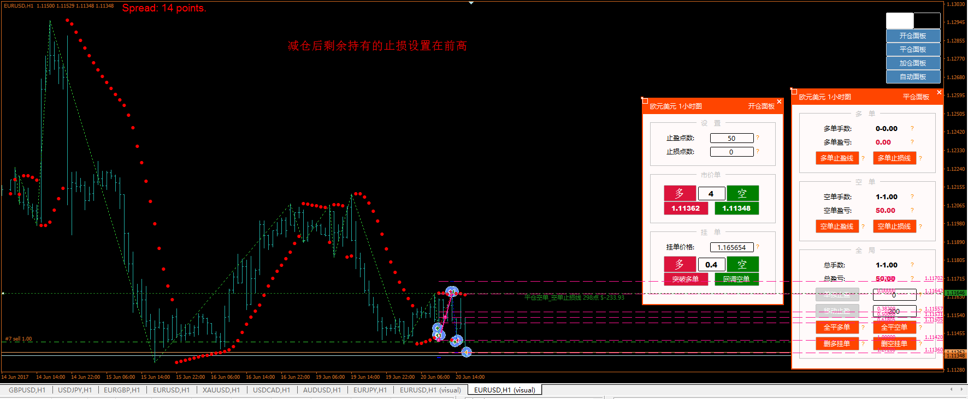Screen dimensions: 968x399
Task: Open the 开仓面板 from side buttons
Action: (913, 36)
